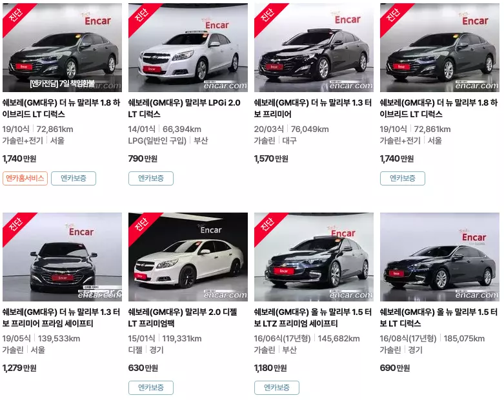Click the 진단 ribbon on the 1,180만원 listing
504x400 pixels.
(x=267, y=224)
